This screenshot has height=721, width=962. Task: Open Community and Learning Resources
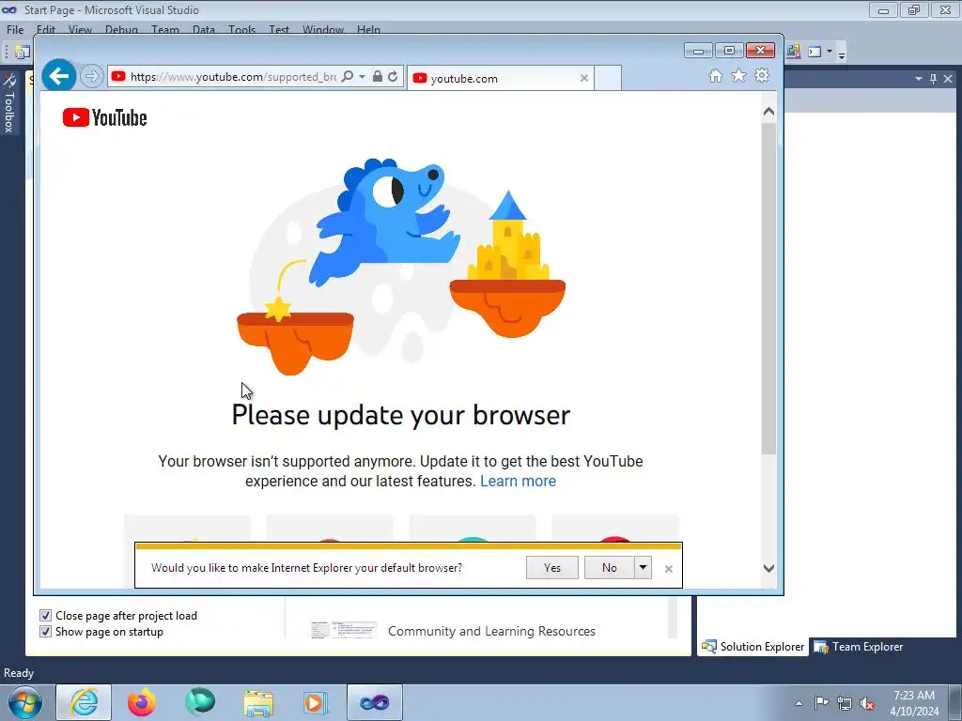pyautogui.click(x=491, y=631)
